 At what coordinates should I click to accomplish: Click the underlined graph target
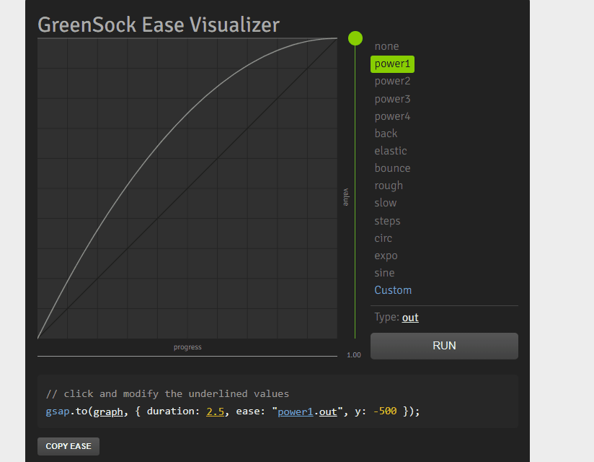[108, 411]
